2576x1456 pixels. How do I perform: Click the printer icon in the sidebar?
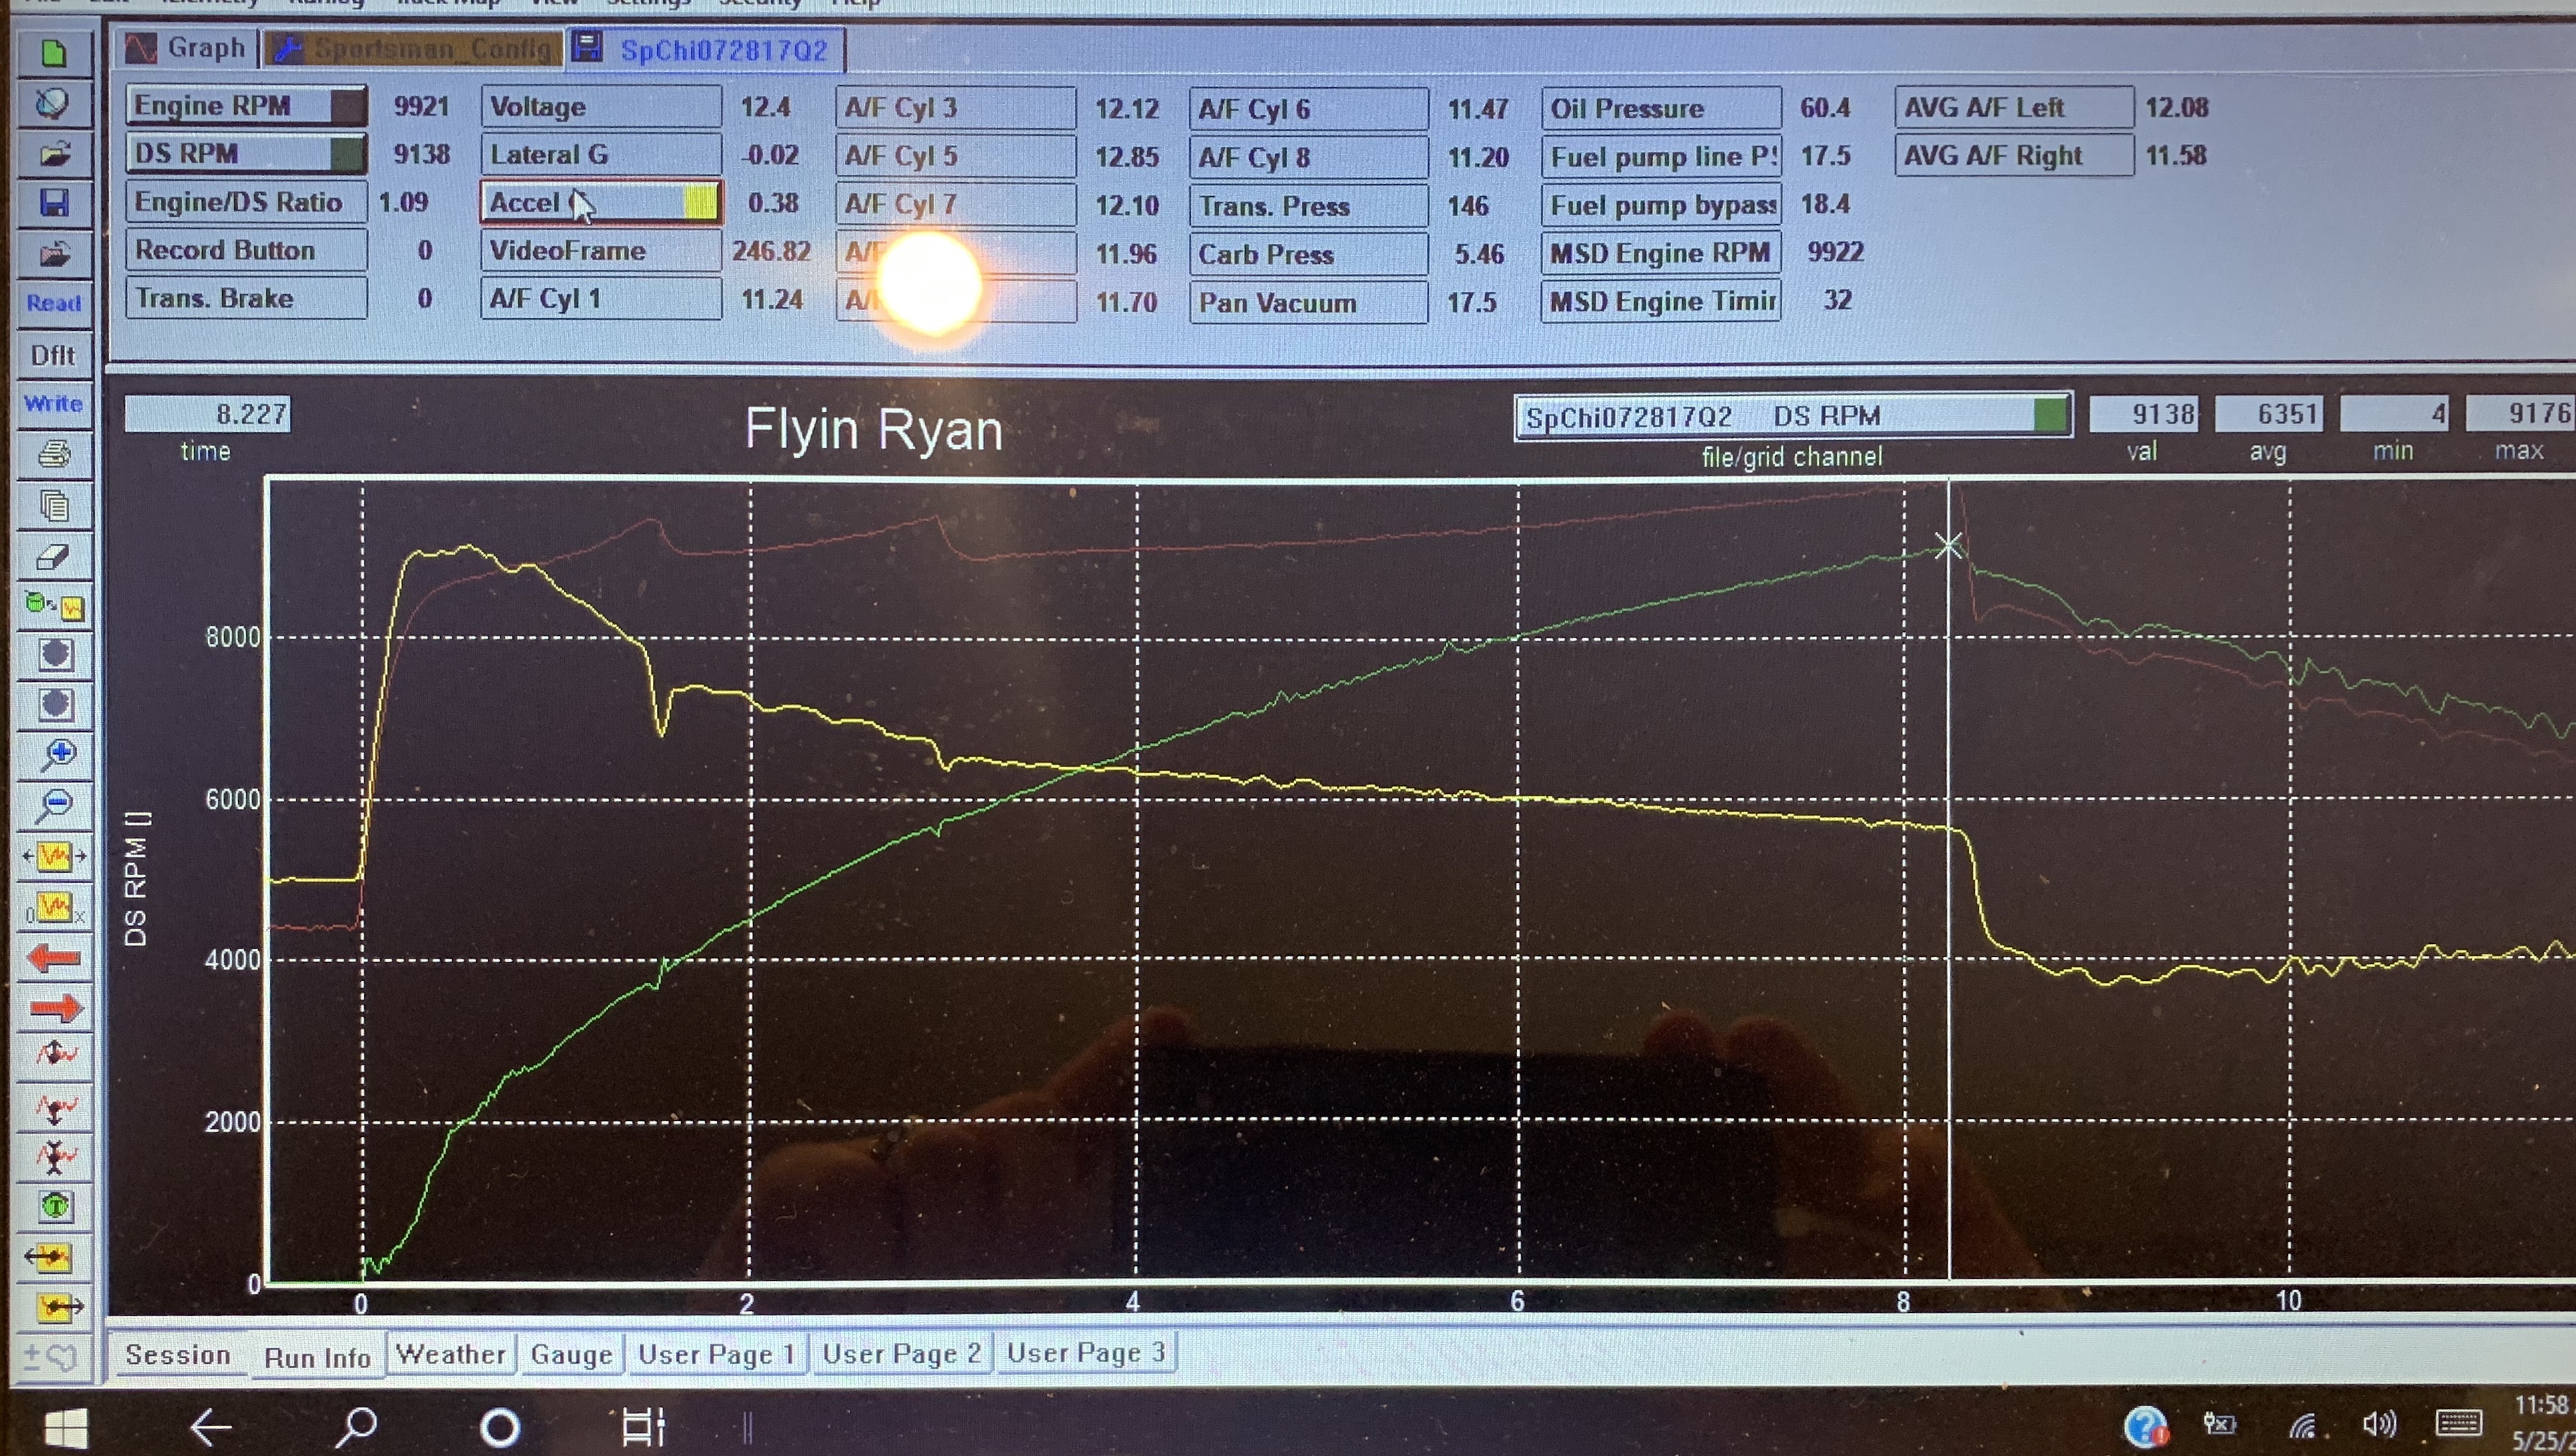pyautogui.click(x=54, y=455)
